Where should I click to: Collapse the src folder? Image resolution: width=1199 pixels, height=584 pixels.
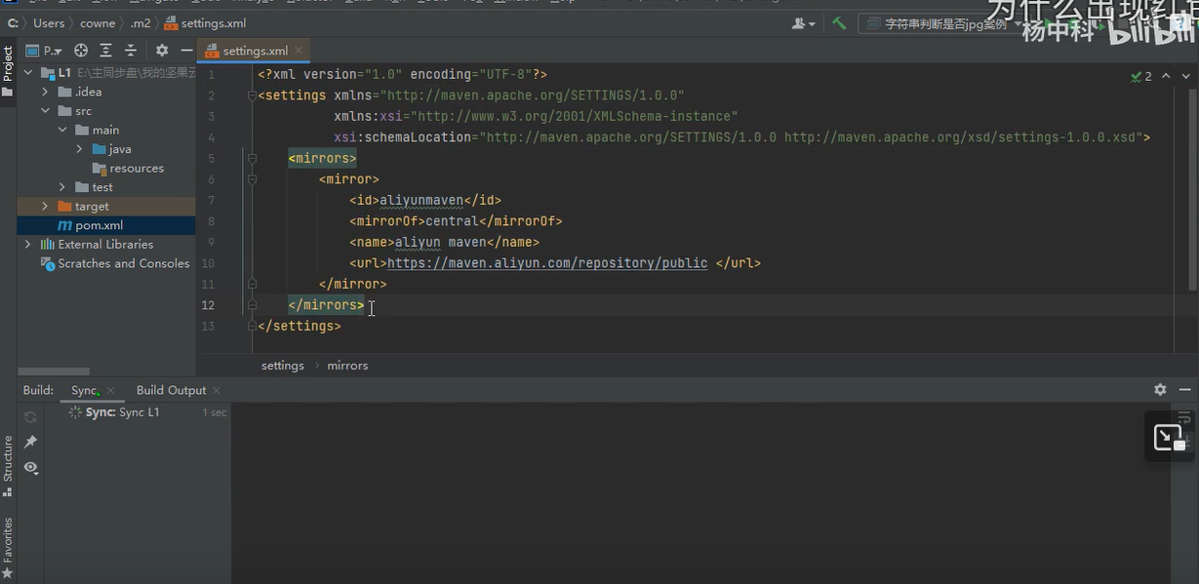click(x=45, y=111)
